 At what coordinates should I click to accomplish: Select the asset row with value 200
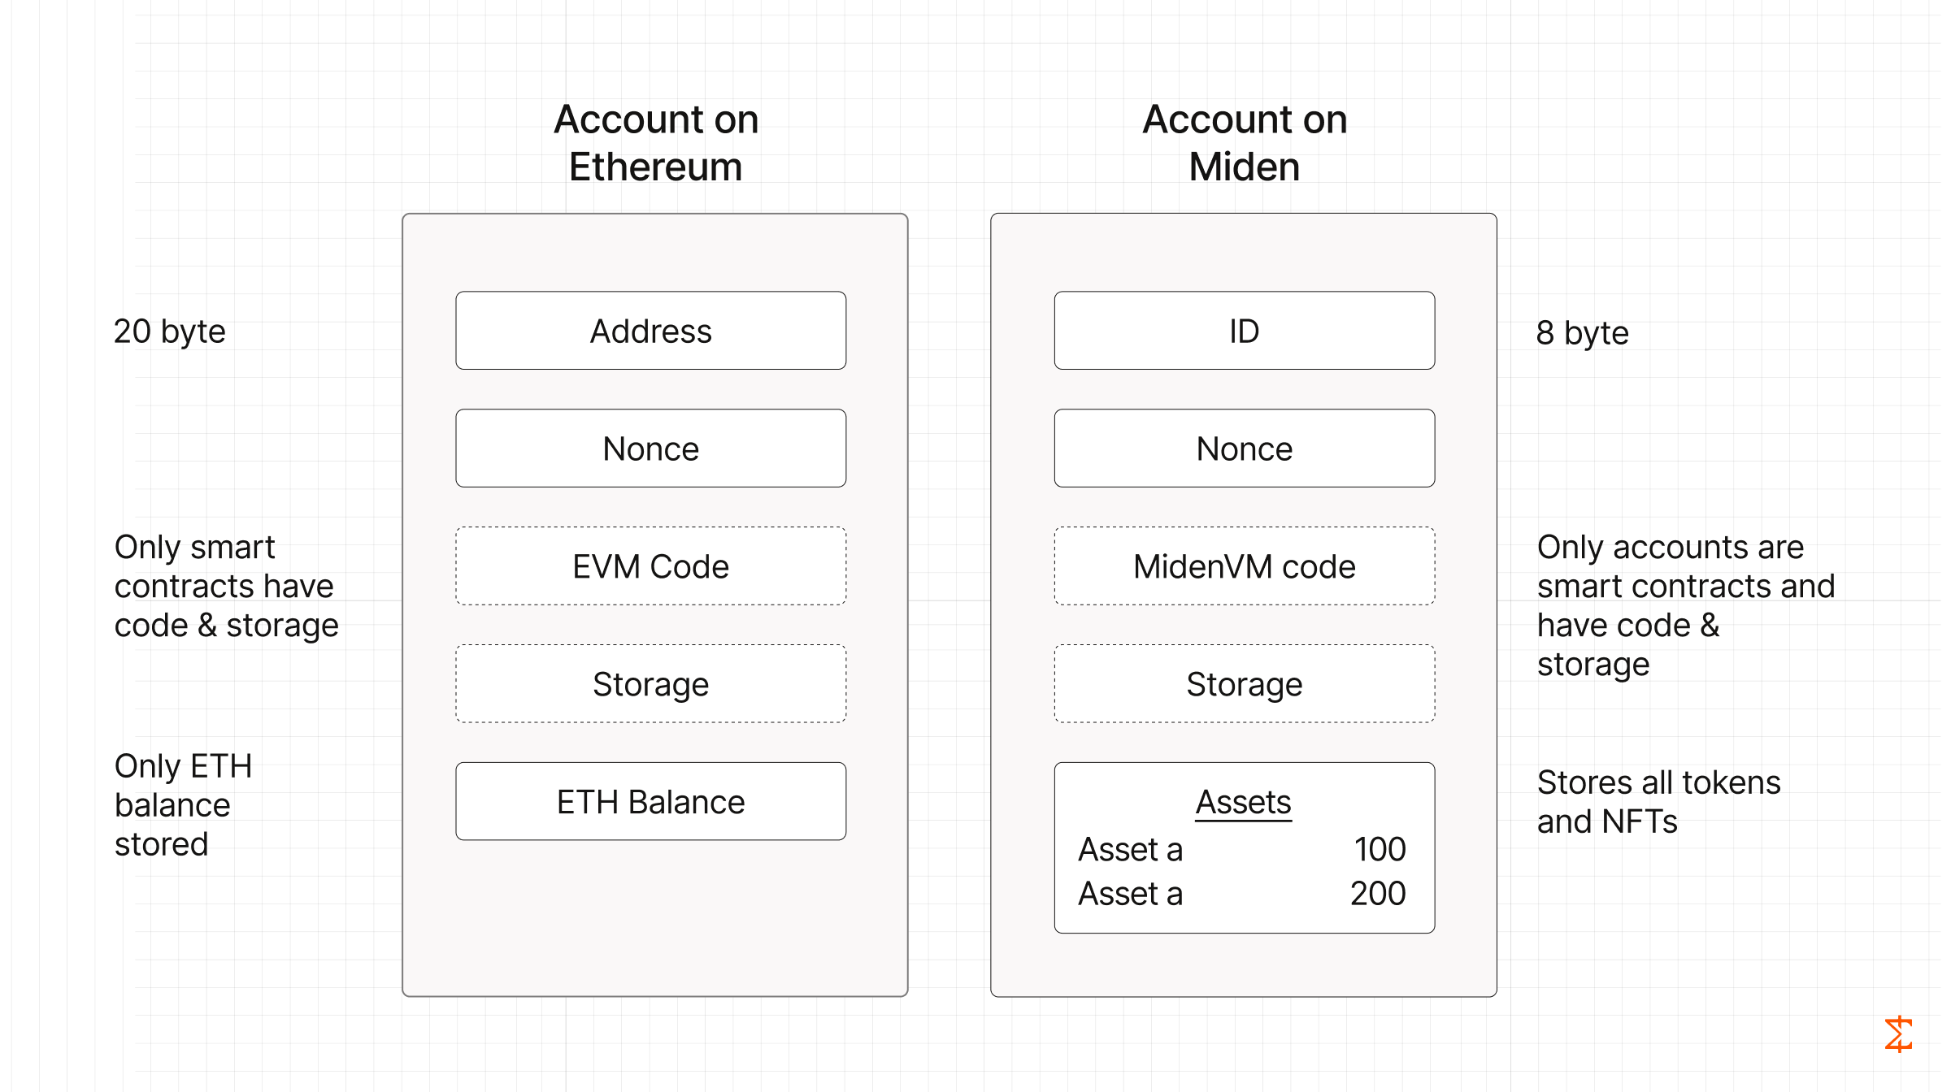[x=1242, y=894]
